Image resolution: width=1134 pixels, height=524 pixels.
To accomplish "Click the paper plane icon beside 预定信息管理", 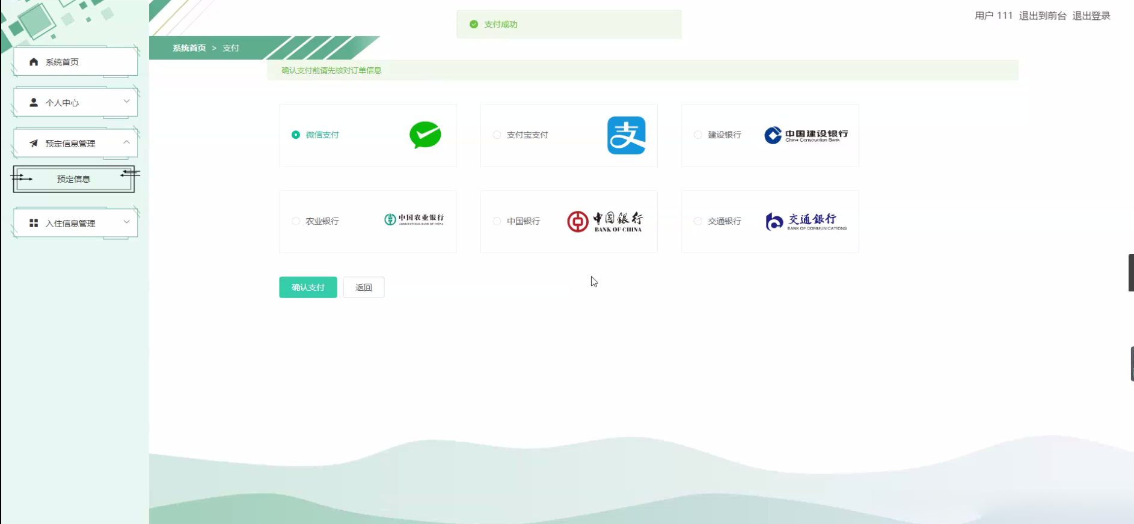I will (34, 144).
